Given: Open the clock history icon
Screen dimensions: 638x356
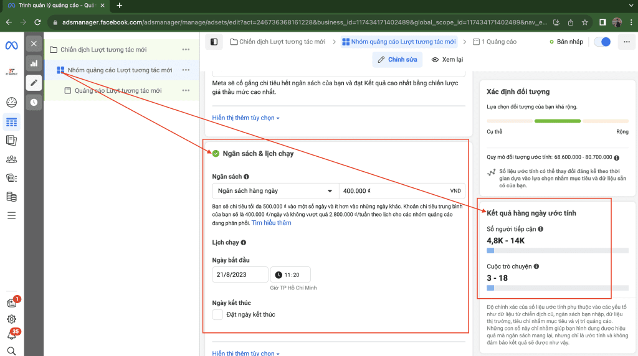Looking at the screenshot, I should pos(34,102).
